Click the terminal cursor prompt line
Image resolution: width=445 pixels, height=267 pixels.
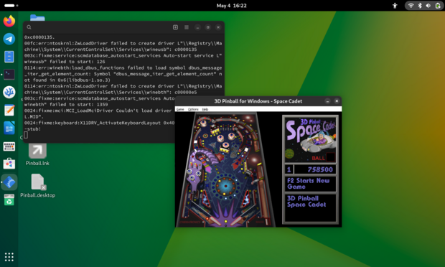(x=26, y=135)
